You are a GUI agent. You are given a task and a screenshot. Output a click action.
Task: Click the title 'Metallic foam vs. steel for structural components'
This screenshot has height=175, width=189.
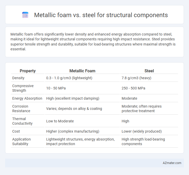click(101, 15)
